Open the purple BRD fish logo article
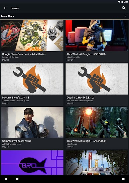The width and height of the screenshot is (129, 183). [x=32, y=163]
